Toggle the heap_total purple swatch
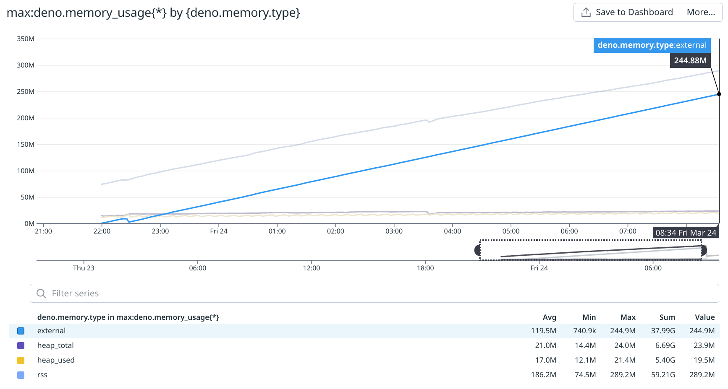This screenshot has width=728, height=389. (x=21, y=346)
